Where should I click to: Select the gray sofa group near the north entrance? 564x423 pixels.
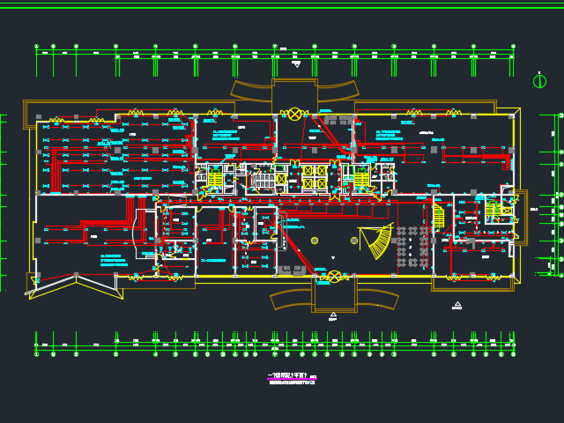(338, 120)
